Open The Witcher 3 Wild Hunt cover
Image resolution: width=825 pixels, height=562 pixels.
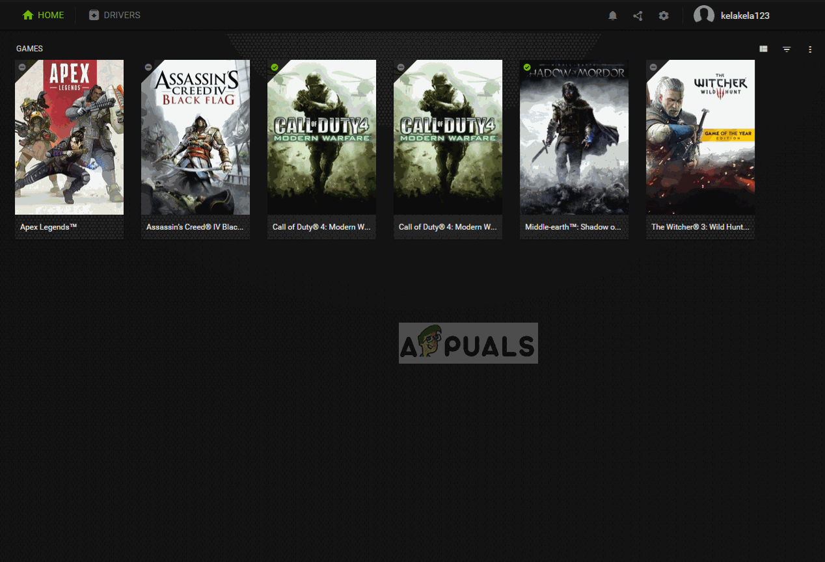pyautogui.click(x=701, y=137)
